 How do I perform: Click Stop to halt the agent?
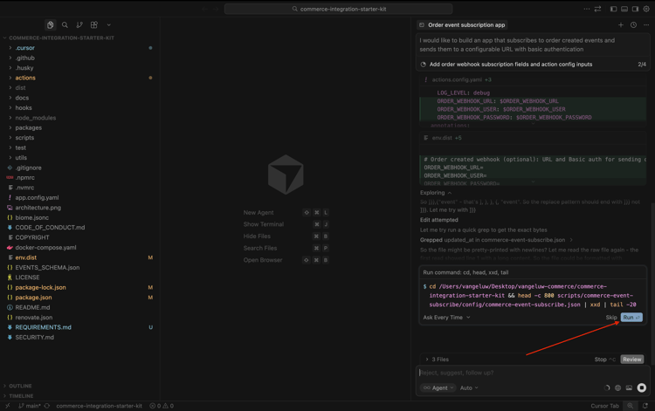click(x=604, y=360)
